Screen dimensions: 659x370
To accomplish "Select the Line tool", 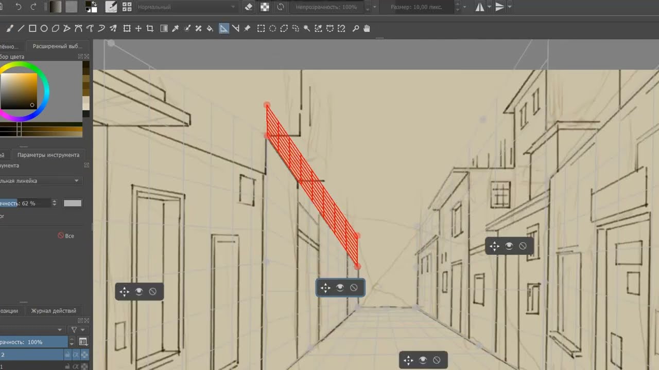I will coord(21,29).
